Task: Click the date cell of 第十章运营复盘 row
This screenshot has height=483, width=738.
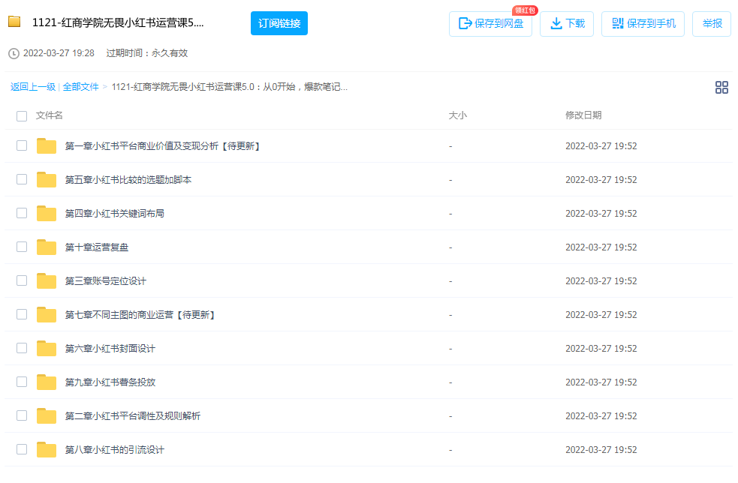Action: [x=601, y=247]
